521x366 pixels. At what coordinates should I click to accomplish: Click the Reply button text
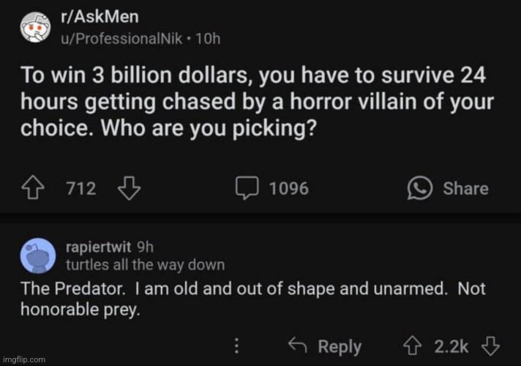tap(340, 347)
